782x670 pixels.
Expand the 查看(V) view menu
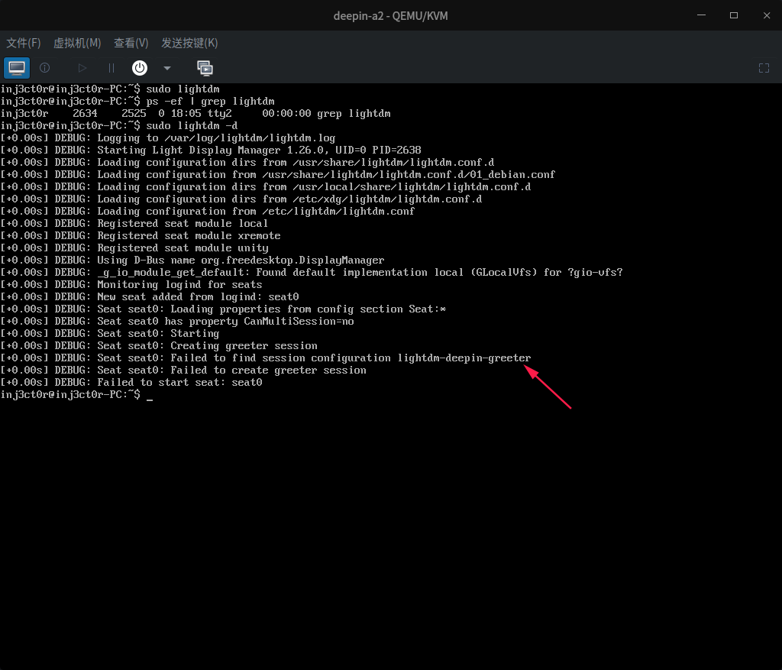coord(130,43)
